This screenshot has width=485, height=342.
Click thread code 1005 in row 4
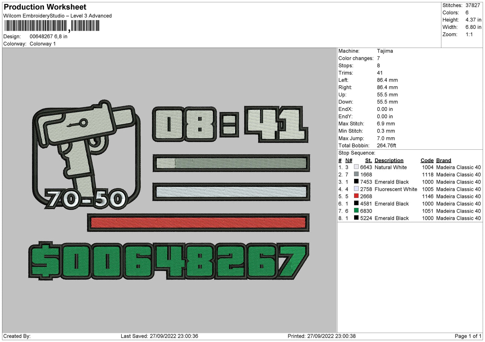coord(428,189)
